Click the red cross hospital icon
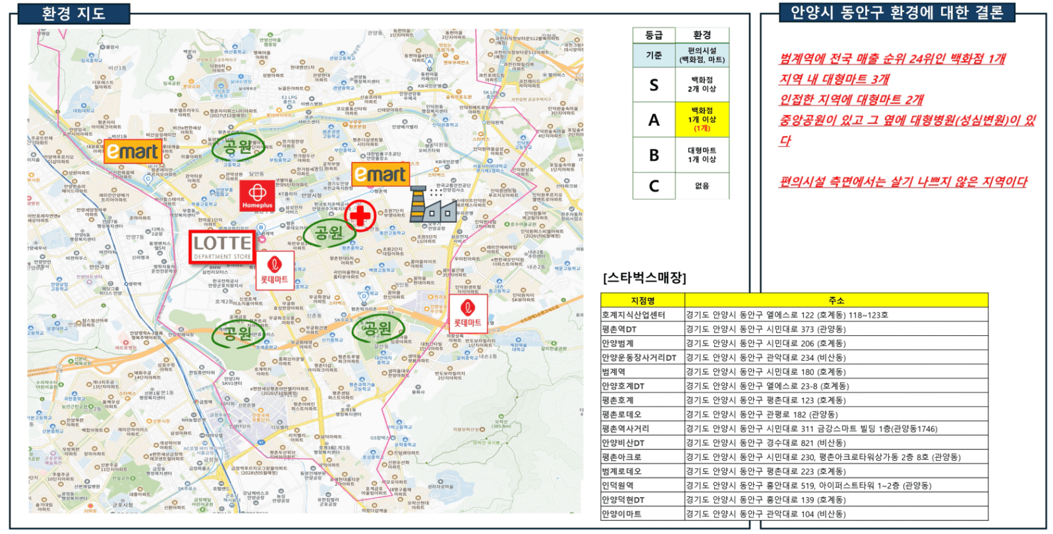1053x534 pixels. 360,215
